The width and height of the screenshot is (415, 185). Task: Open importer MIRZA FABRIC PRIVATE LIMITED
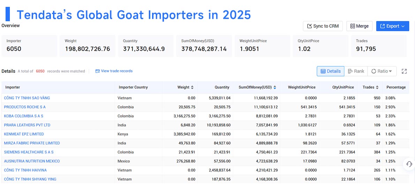pos(32,143)
